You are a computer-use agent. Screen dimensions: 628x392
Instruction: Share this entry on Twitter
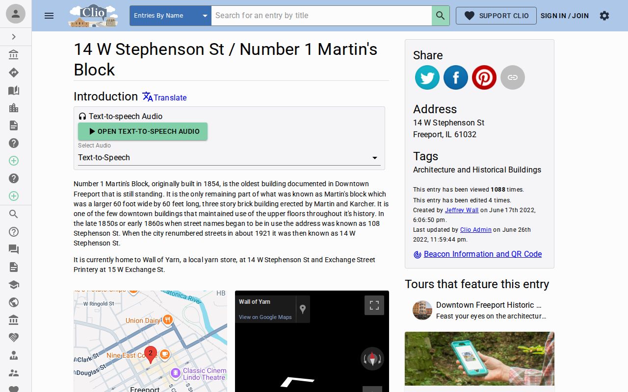point(427,77)
